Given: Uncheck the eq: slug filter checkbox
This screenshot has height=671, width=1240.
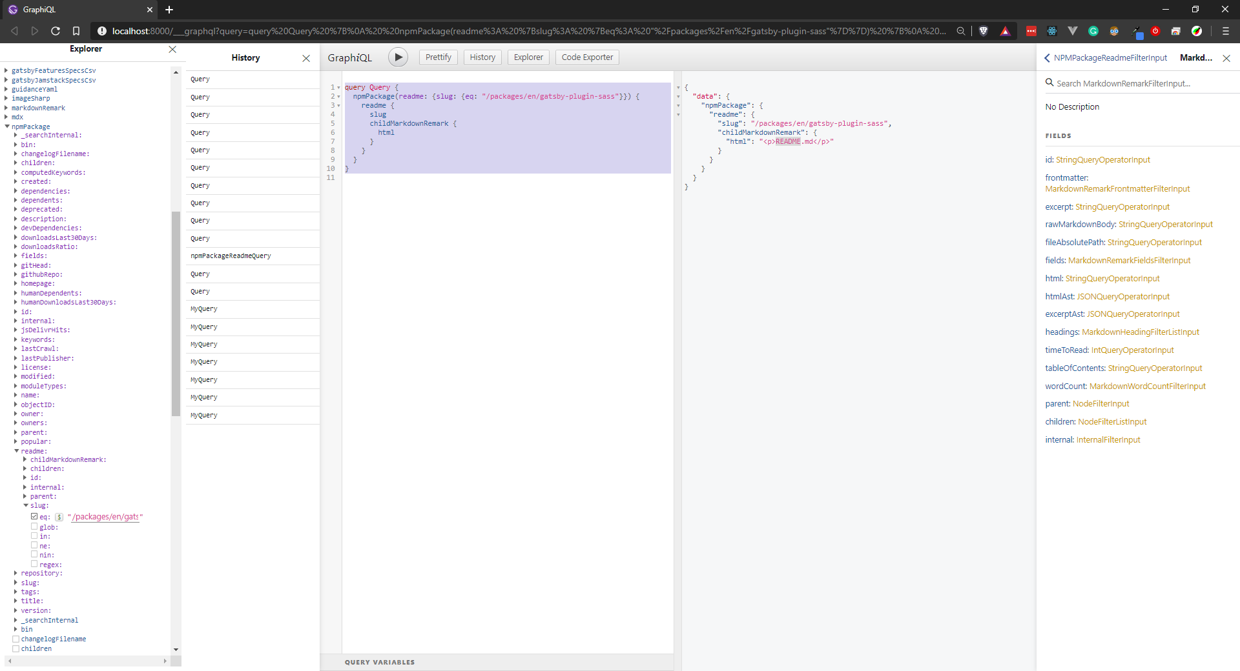Looking at the screenshot, I should [x=34, y=517].
